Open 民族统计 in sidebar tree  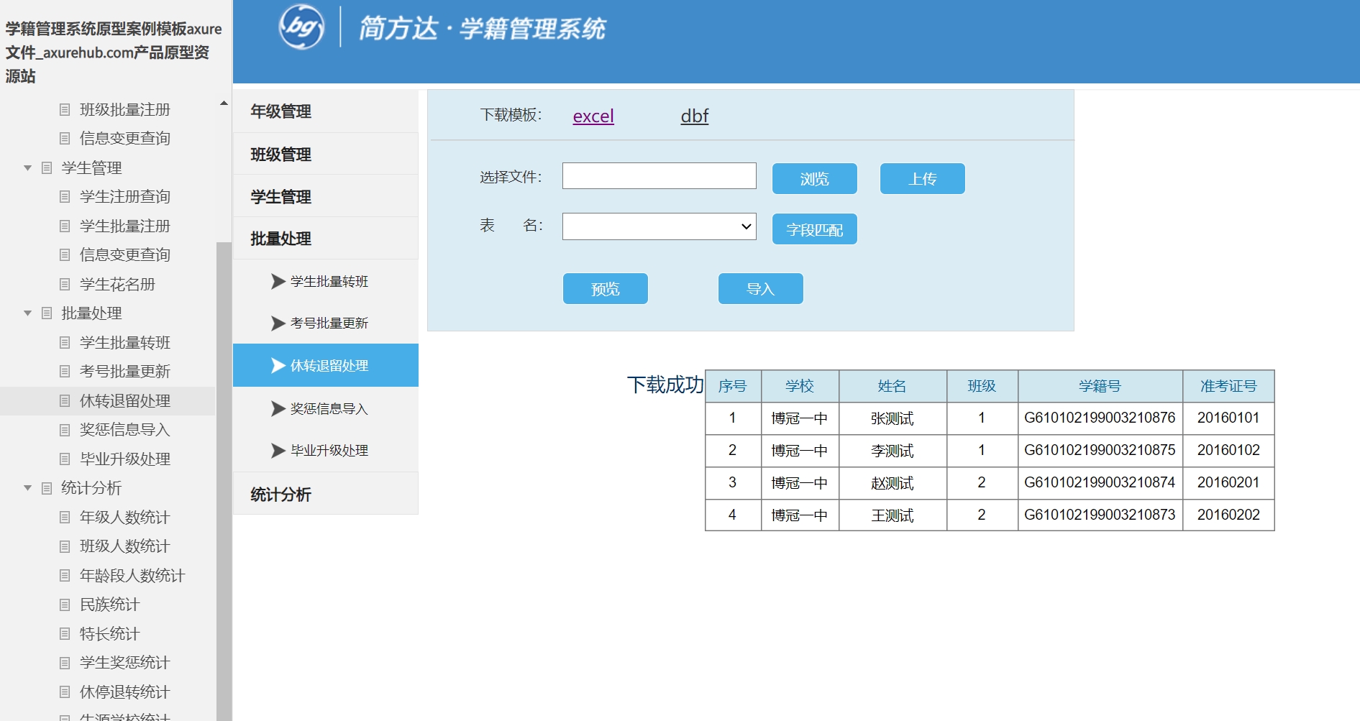pyautogui.click(x=109, y=605)
